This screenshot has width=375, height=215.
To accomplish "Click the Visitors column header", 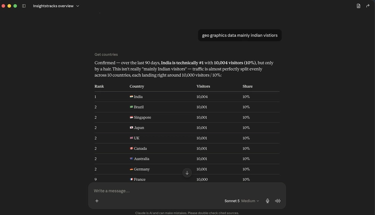I will (x=203, y=86).
